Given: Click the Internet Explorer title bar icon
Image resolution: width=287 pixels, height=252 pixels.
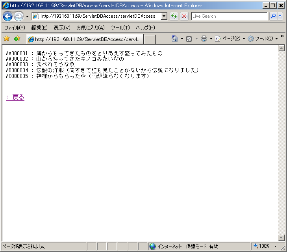Looking at the screenshot, I should click(x=6, y=6).
